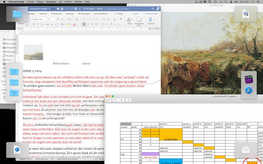Click Zoom out in the planning.pdf toolbar

115,100
